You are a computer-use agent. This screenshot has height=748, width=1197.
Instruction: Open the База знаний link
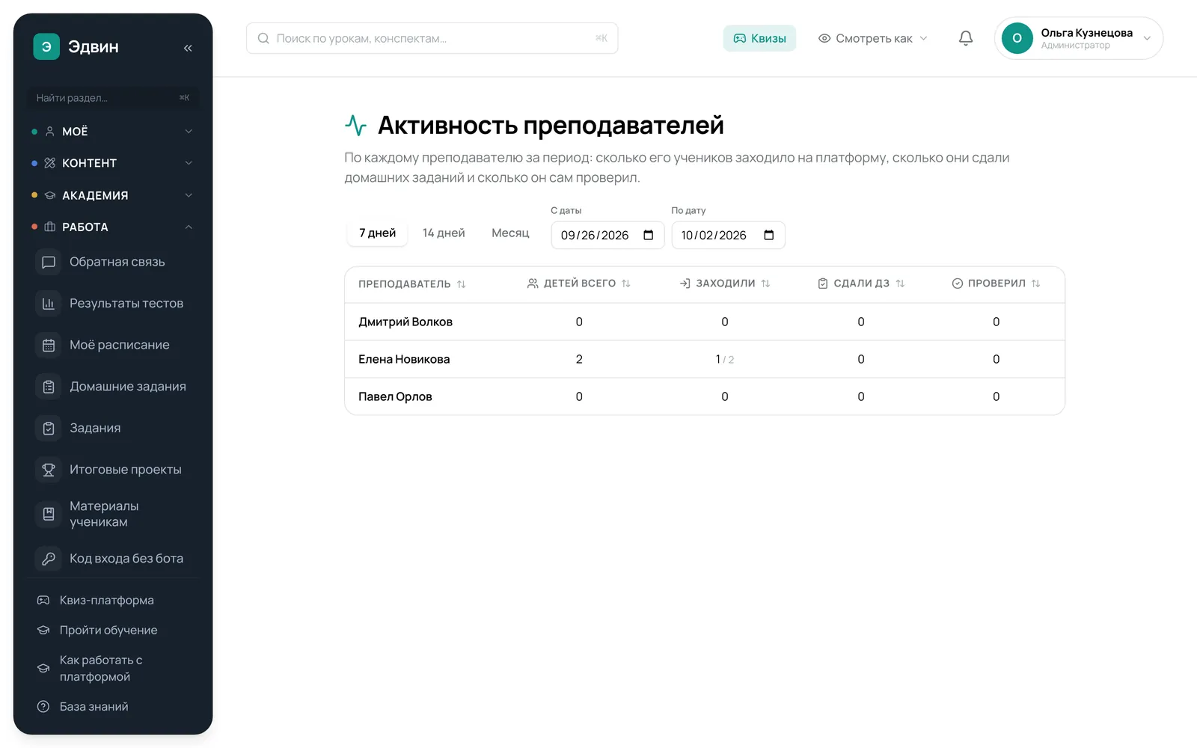pyautogui.click(x=112, y=706)
